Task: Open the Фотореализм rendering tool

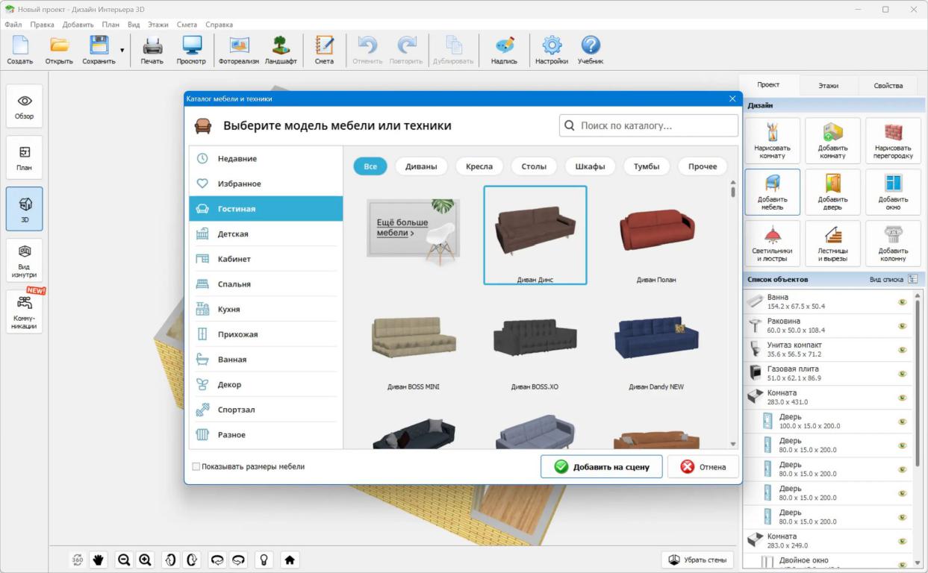Action: [x=239, y=50]
